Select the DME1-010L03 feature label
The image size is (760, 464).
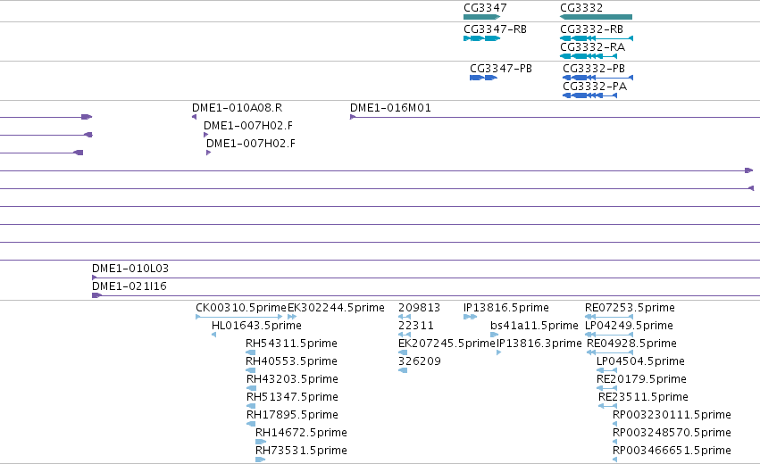tap(130, 269)
